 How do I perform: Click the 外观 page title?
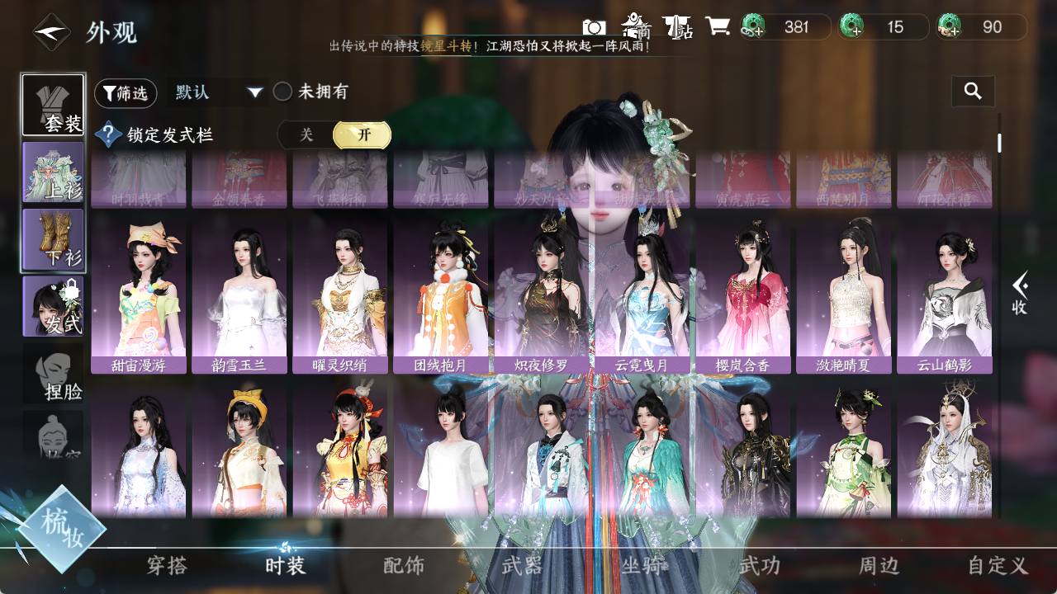click(x=111, y=33)
